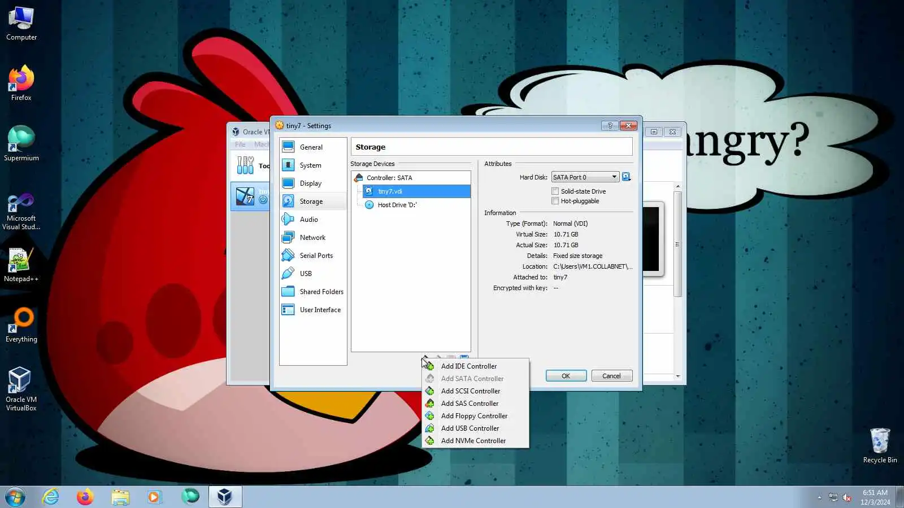Click the Firefox desktop shortcut

coord(21,84)
